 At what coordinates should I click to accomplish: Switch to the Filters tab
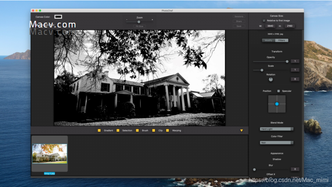pos(281,40)
